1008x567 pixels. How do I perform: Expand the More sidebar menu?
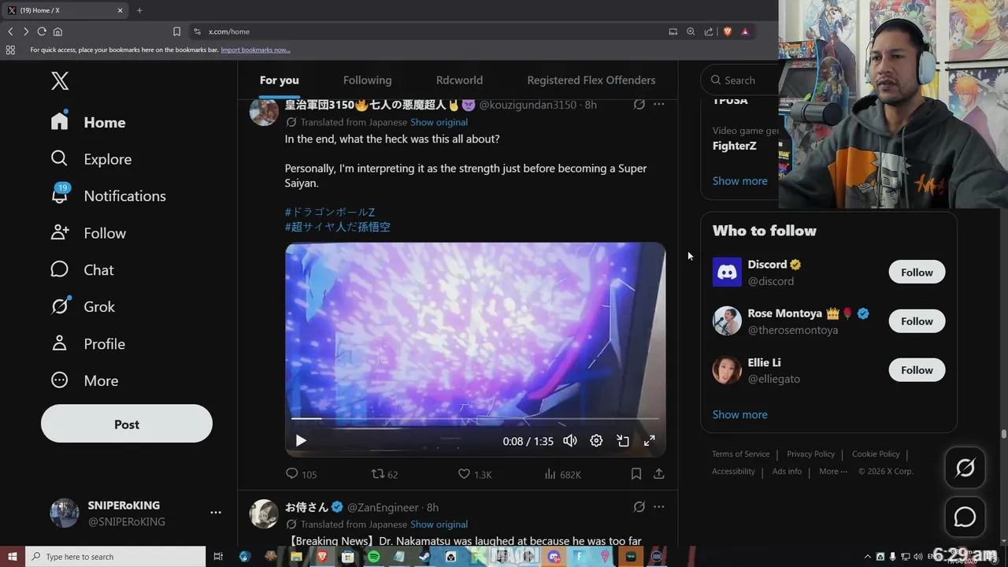(85, 380)
